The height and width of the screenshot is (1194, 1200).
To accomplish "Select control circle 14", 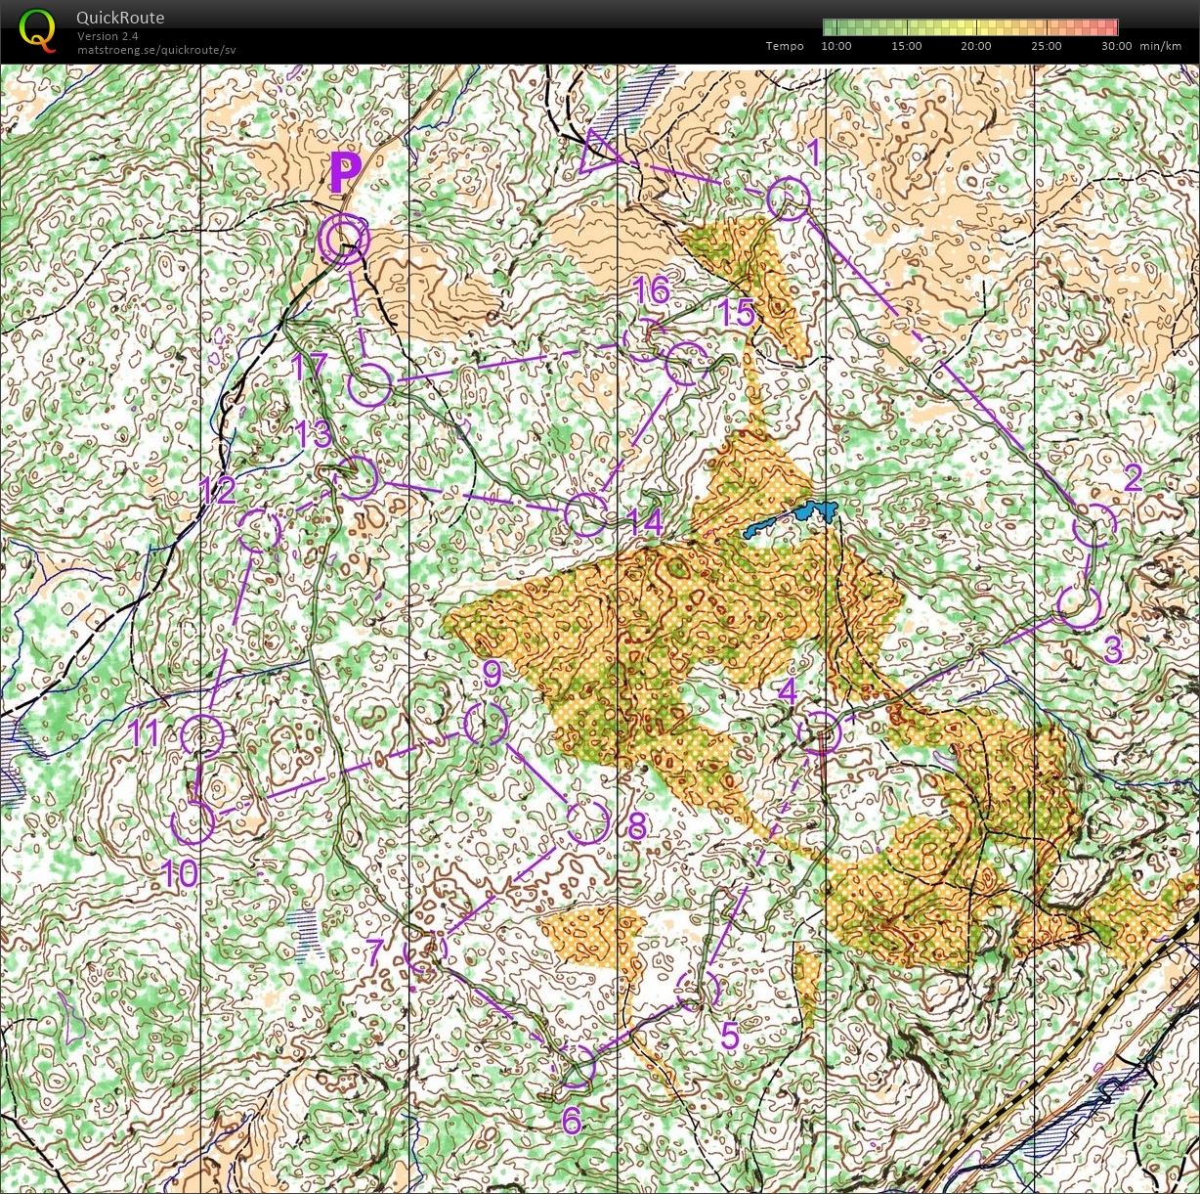I will tap(586, 514).
